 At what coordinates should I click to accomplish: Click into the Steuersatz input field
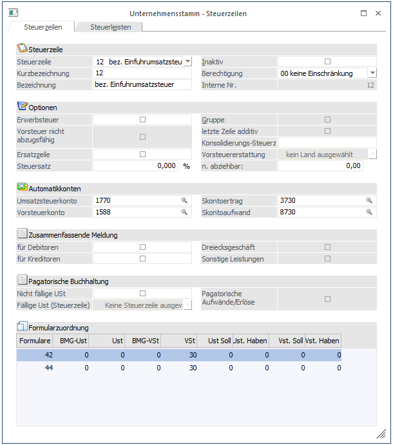click(x=136, y=166)
